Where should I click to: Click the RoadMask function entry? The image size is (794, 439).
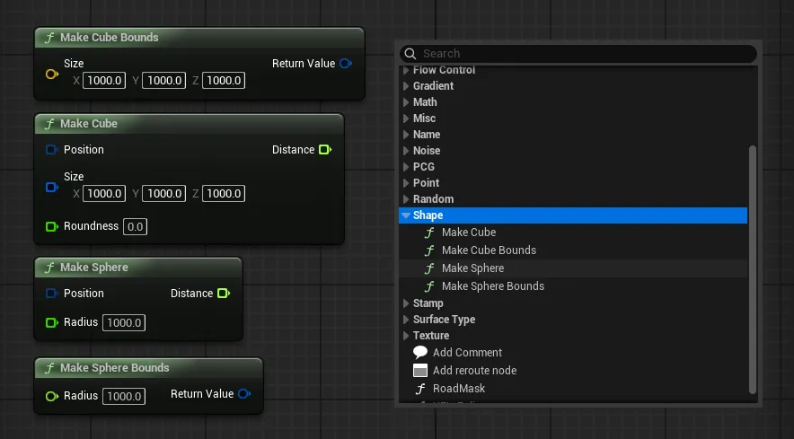point(458,389)
